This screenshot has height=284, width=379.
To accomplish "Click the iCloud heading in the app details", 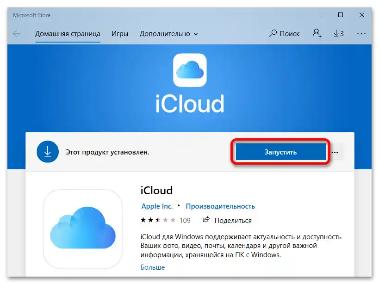I will pyautogui.click(x=156, y=190).
